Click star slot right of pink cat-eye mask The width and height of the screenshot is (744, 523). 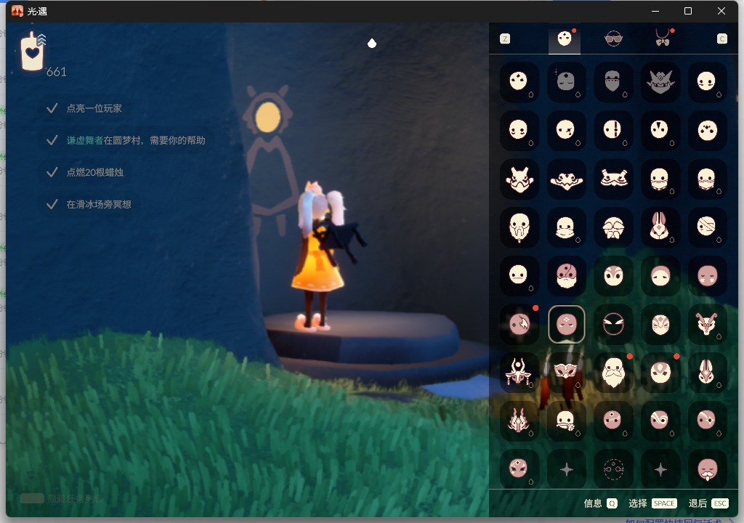click(x=566, y=469)
